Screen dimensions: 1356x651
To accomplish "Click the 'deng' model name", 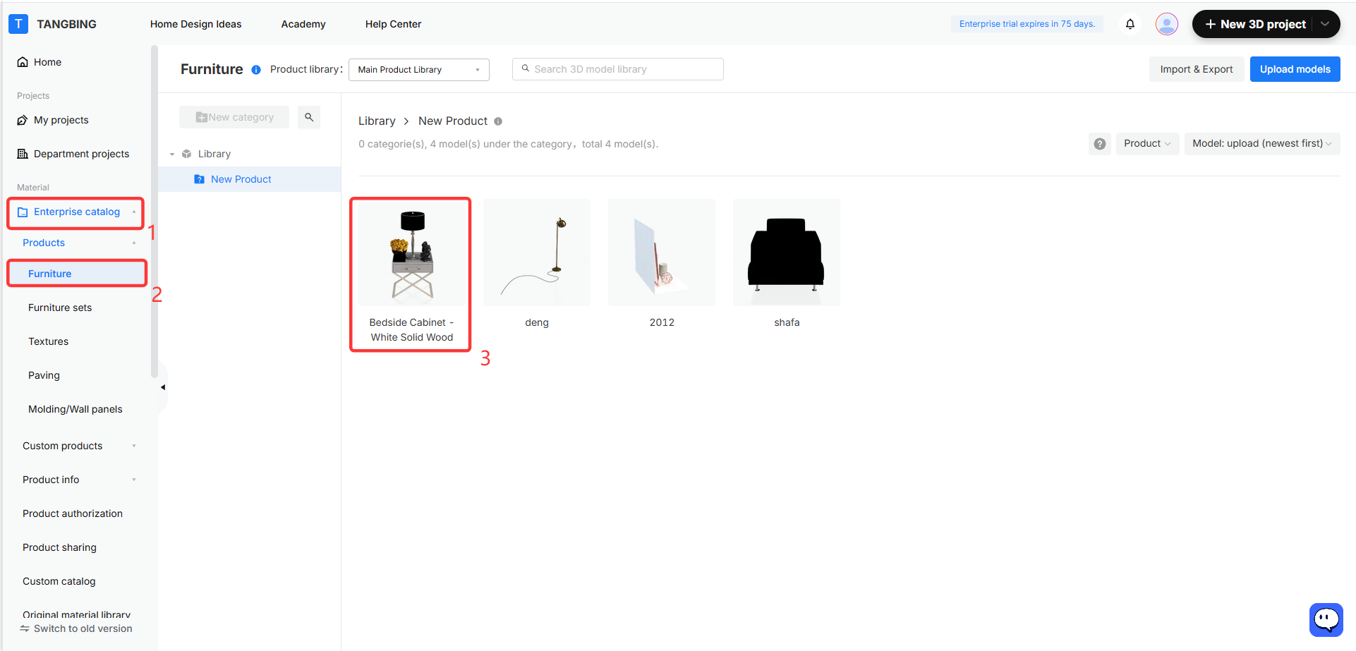I will (537, 322).
